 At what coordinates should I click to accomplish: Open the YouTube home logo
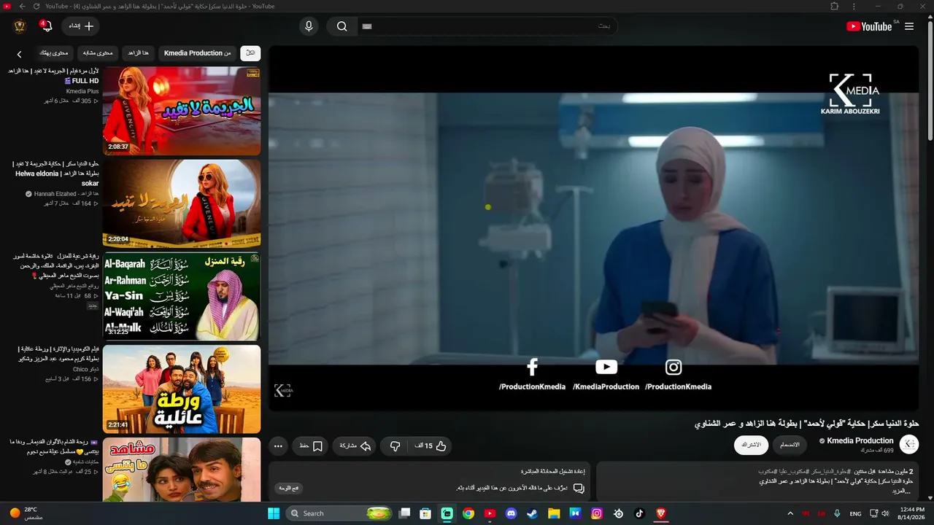(869, 26)
